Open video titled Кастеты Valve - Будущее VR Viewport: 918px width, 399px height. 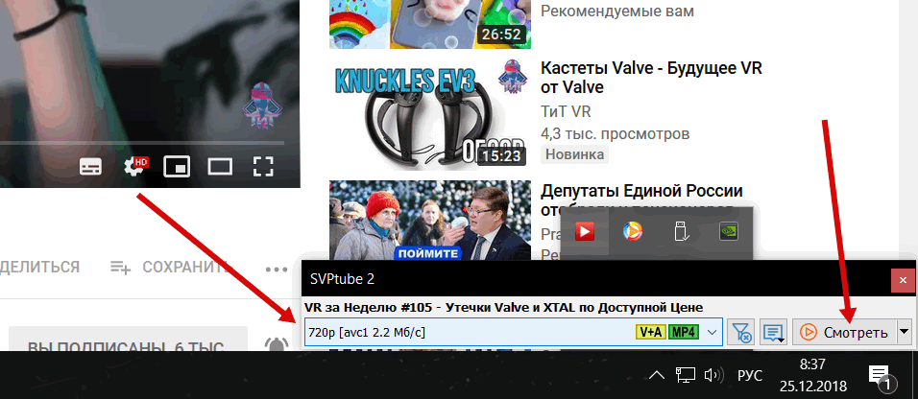click(x=651, y=78)
